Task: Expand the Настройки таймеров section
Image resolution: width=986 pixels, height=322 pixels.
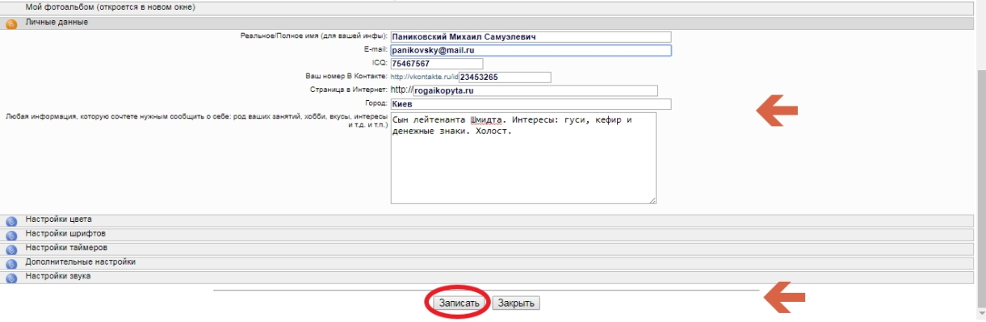Action: [488, 249]
